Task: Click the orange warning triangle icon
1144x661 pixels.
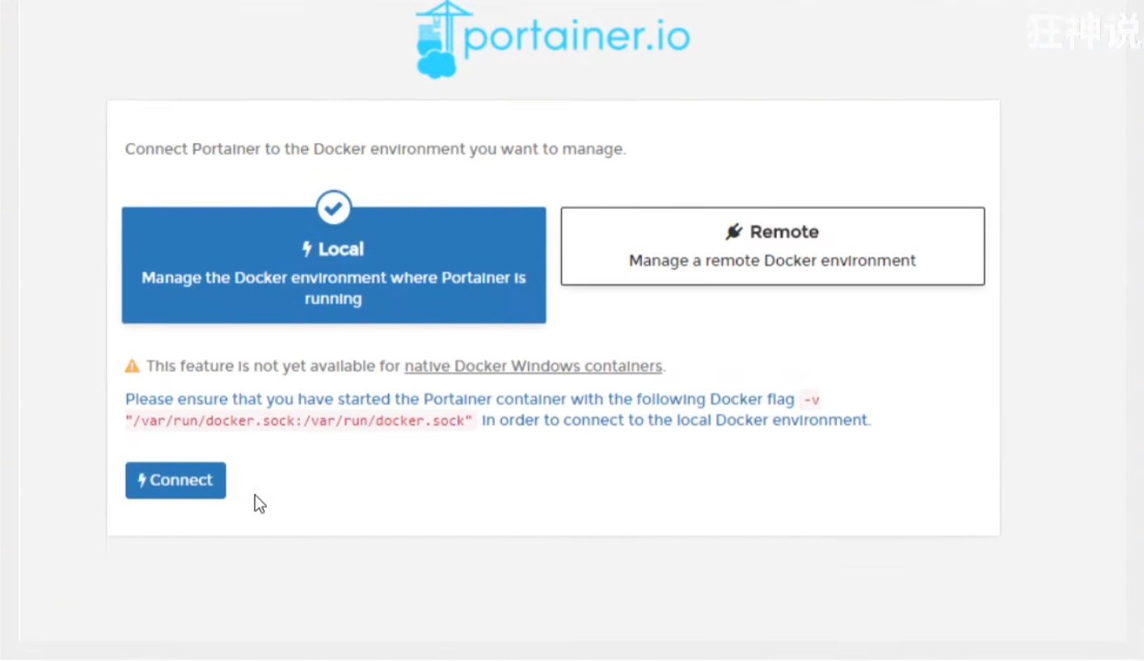Action: (132, 367)
